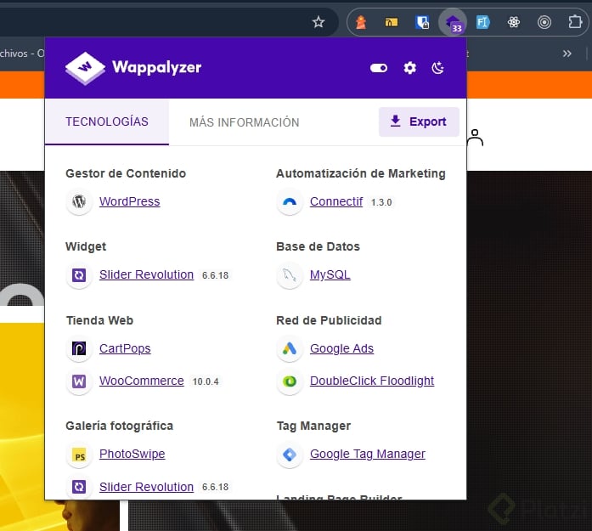Click the CartPops logo icon

coord(79,348)
